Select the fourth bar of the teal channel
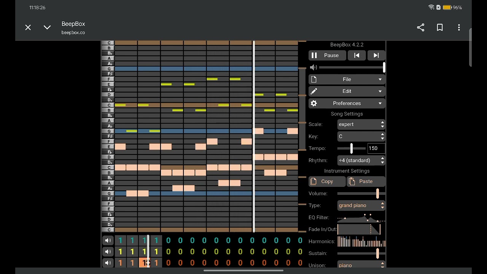487x274 pixels. (156, 241)
